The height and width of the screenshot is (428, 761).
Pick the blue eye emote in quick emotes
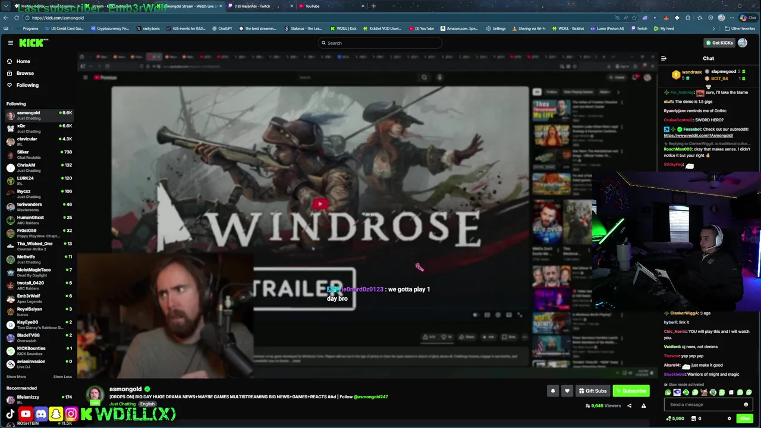[x=677, y=392]
